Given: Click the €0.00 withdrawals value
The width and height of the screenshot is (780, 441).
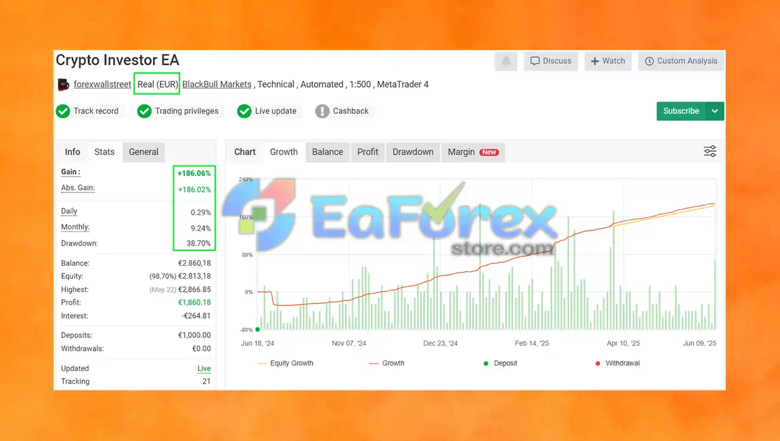Looking at the screenshot, I should click(202, 348).
